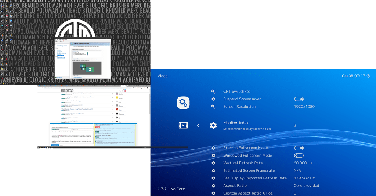Select the Monitor Index menu entry
This screenshot has width=376, height=196.
tap(236, 123)
